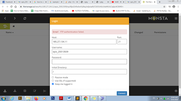The width and height of the screenshot is (181, 101).
Task: Focus the Password input field
Action: [x=89, y=62]
